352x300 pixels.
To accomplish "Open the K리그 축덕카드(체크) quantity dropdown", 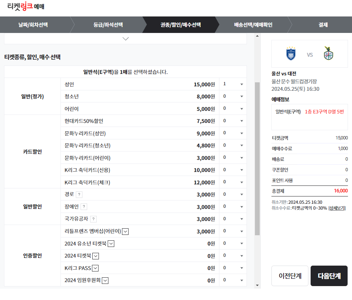I will tap(233, 182).
